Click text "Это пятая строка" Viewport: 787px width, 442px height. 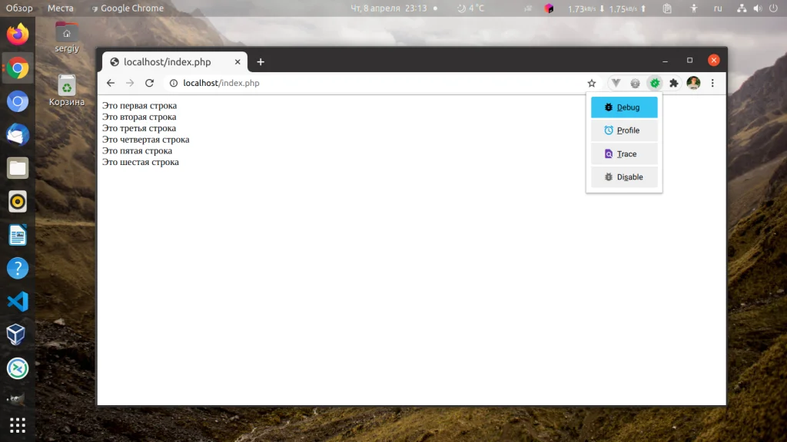[x=137, y=151]
